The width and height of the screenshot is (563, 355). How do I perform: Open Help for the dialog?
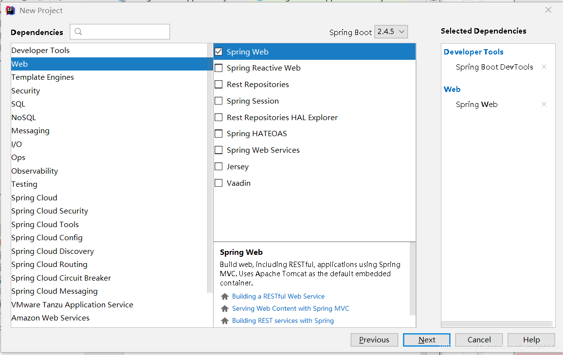531,339
